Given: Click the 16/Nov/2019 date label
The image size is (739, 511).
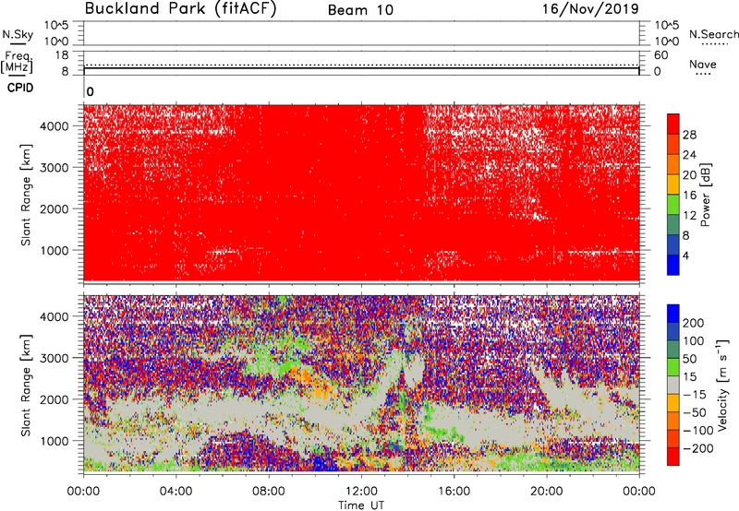Looking at the screenshot, I should (590, 8).
